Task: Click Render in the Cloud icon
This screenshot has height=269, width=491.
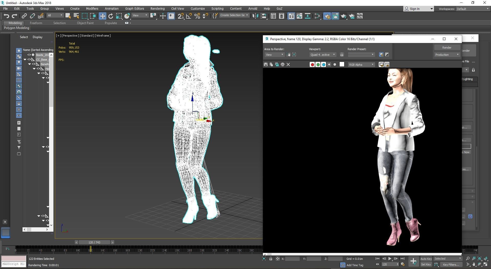Action: point(352,16)
